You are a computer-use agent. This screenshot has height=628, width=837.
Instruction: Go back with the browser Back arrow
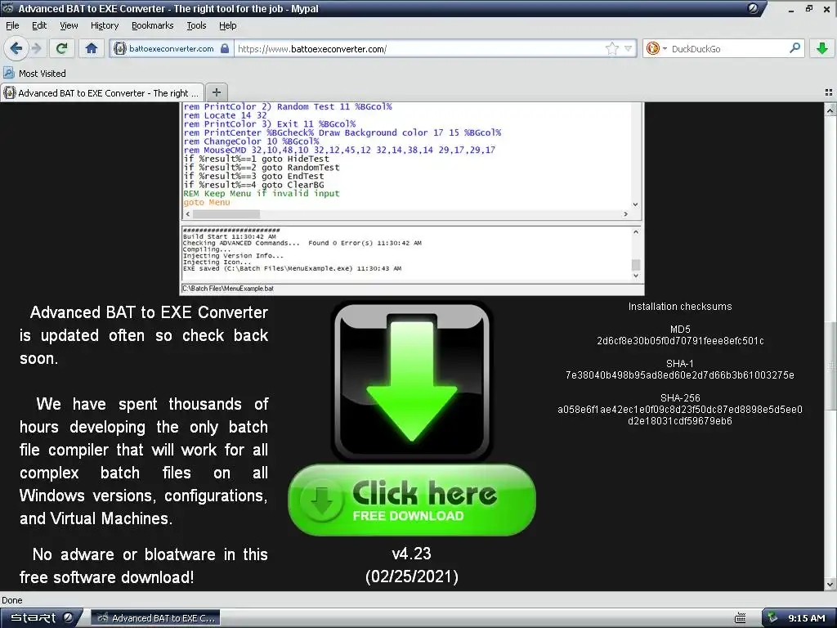16,48
